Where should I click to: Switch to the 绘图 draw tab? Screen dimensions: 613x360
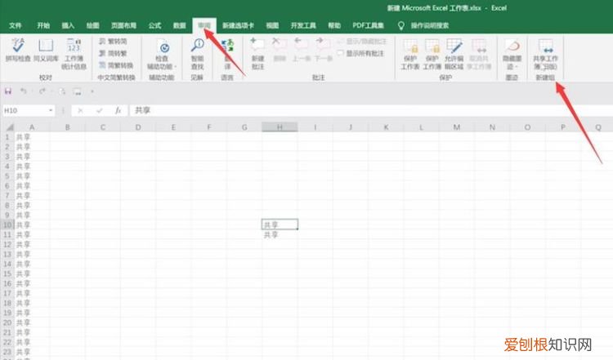coord(92,25)
